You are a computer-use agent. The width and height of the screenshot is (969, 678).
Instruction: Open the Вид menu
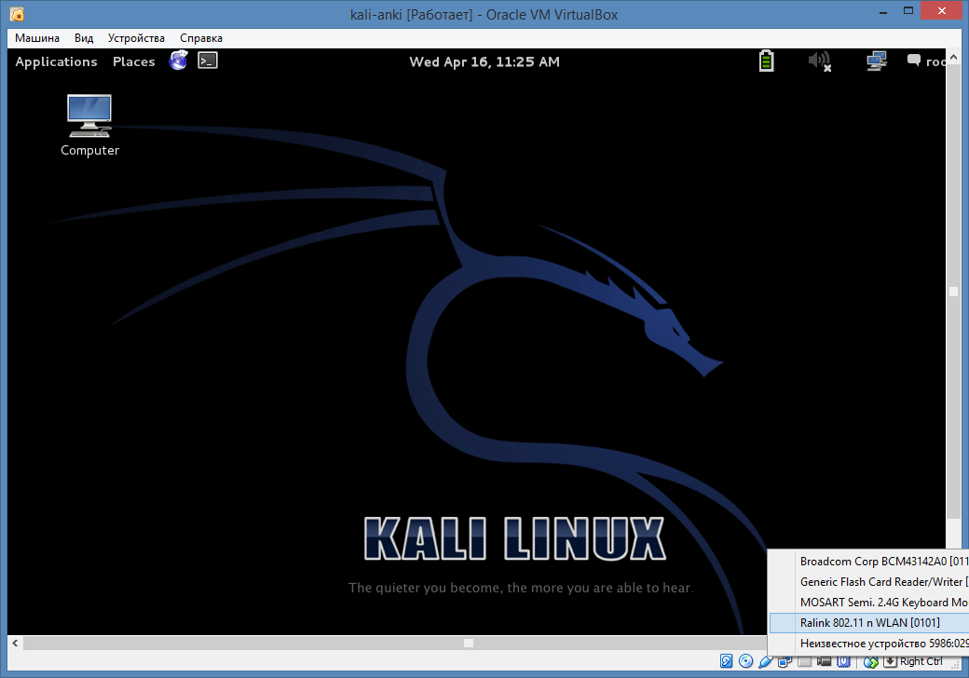pyautogui.click(x=84, y=37)
